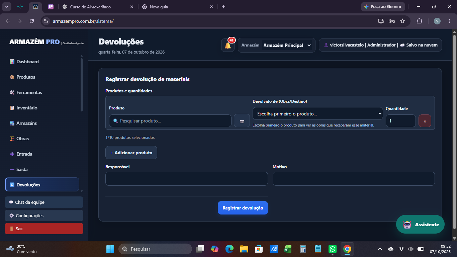Switch to the pinned Trello tab

point(51,7)
